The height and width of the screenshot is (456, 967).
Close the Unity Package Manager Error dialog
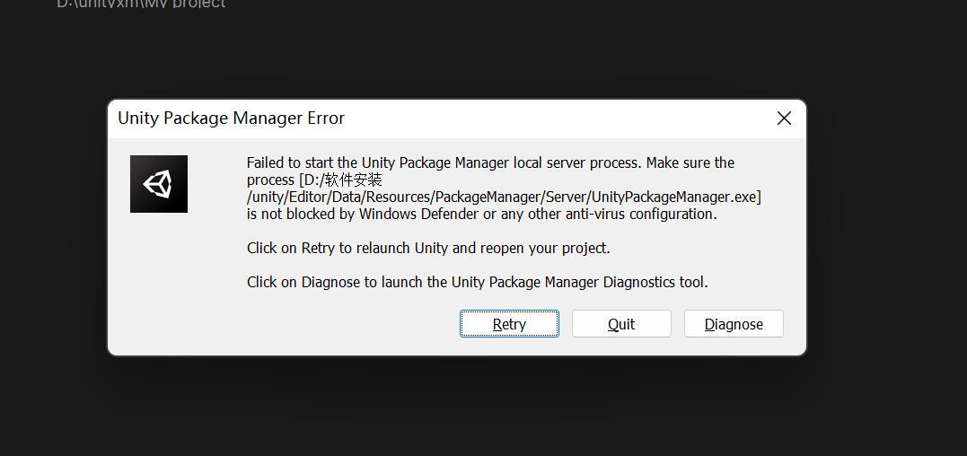[784, 118]
